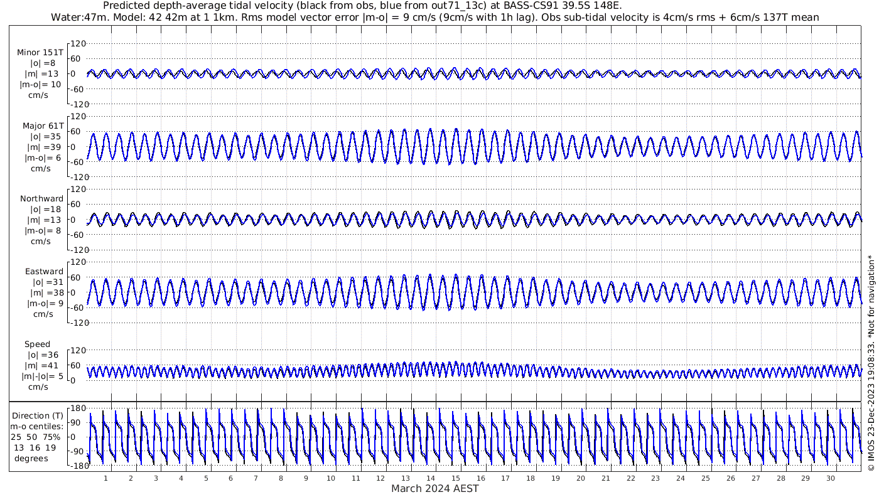Image resolution: width=879 pixels, height=502 pixels.
Task: Click the day '5' x-axis tick label
Action: pos(205,478)
